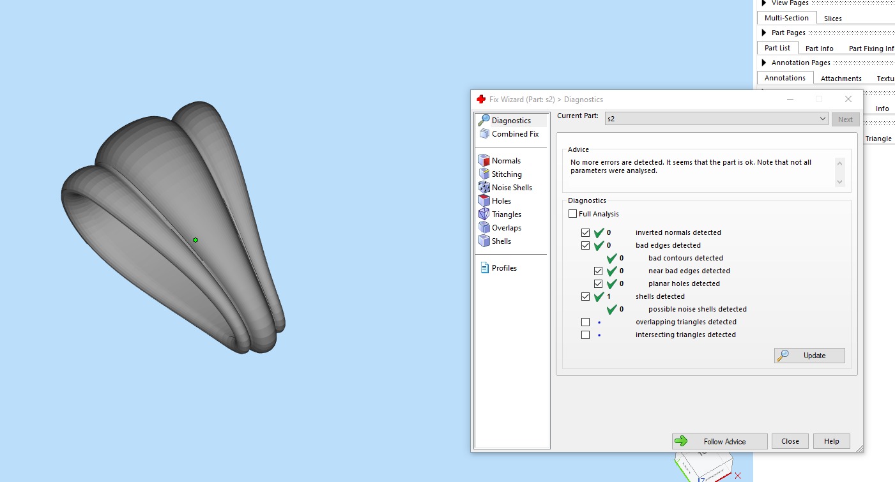Select the Part List tab

pos(777,48)
